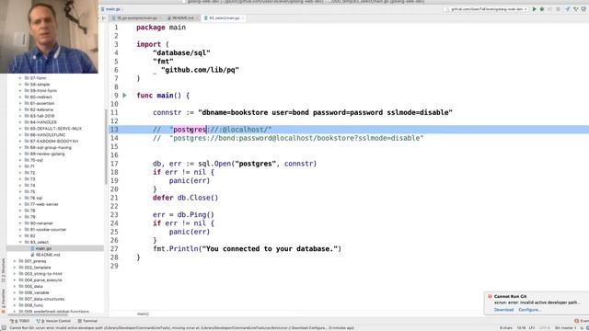
Task: Expand the 70-sql folder
Action: click(20, 160)
